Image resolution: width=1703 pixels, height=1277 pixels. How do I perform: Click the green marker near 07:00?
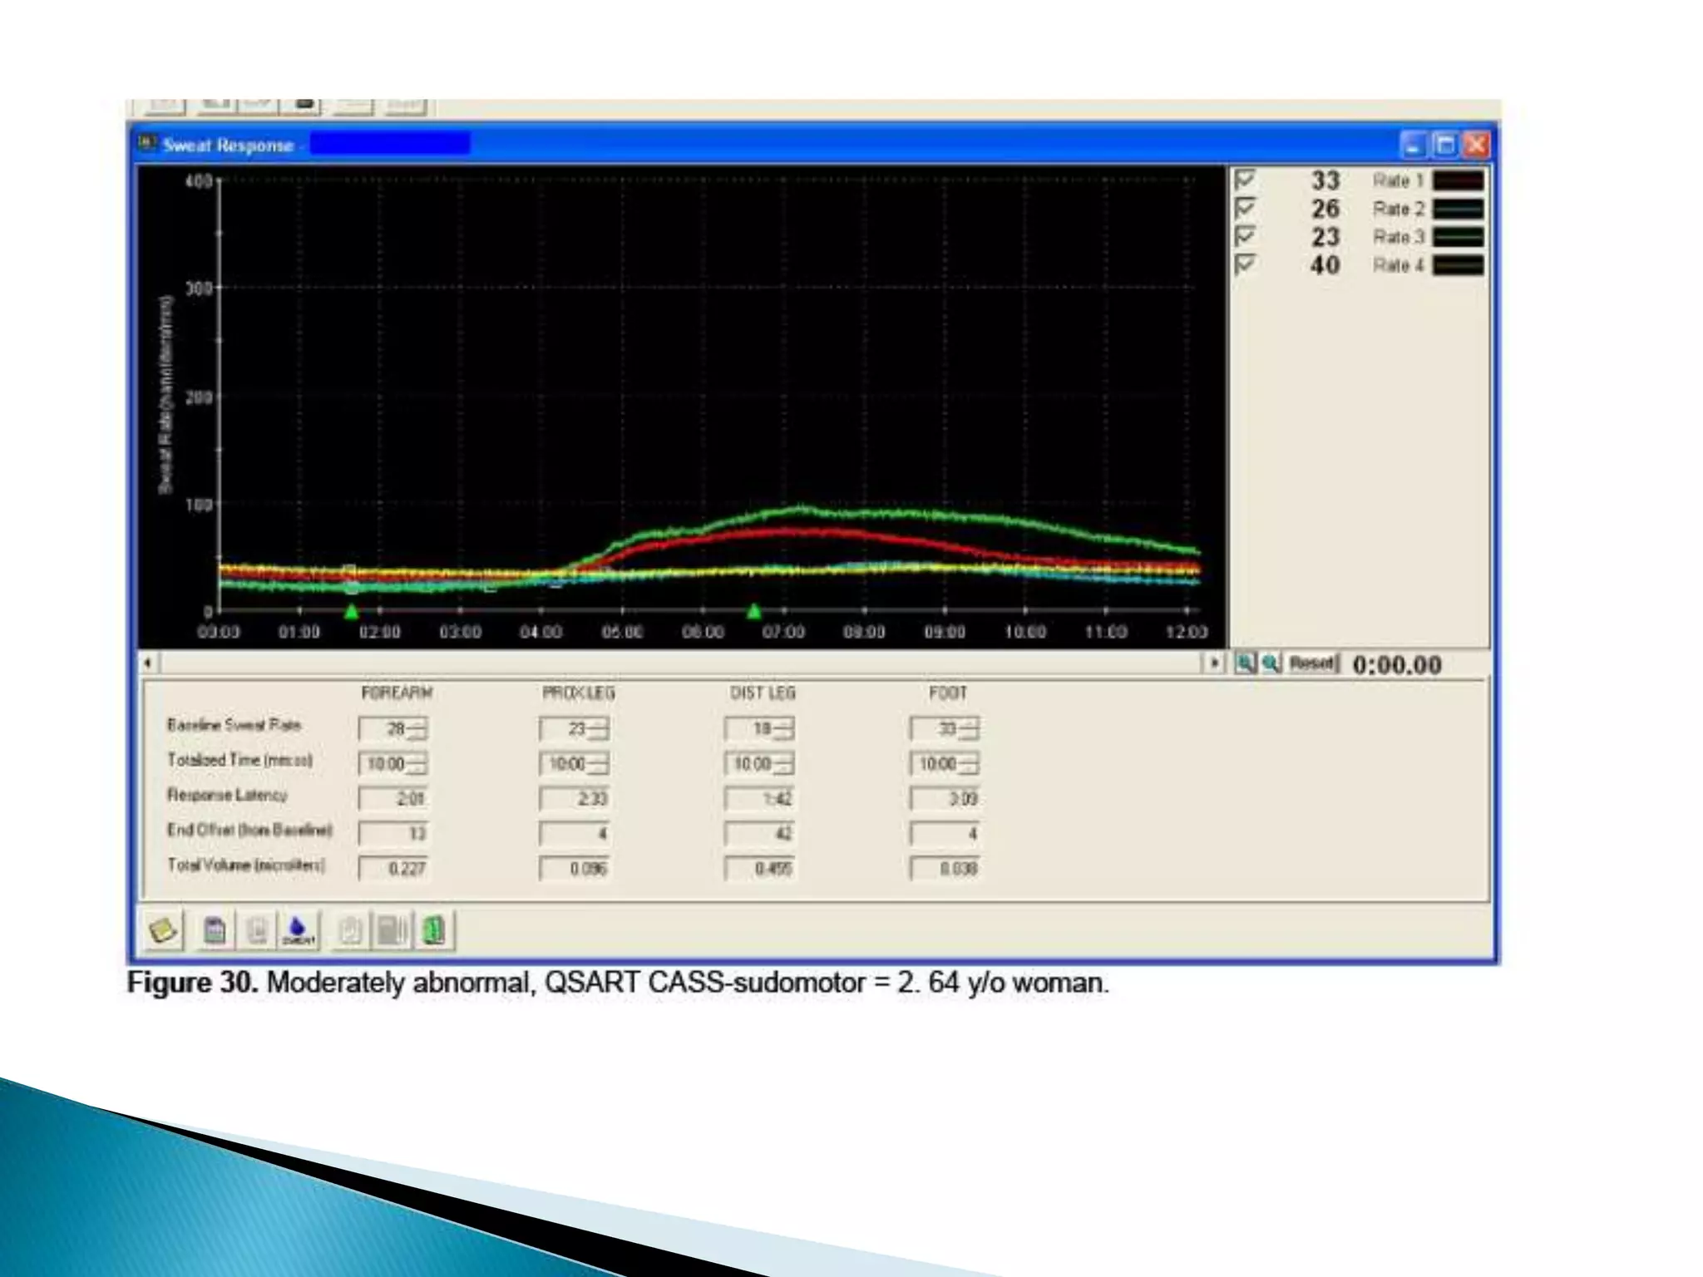click(x=754, y=612)
